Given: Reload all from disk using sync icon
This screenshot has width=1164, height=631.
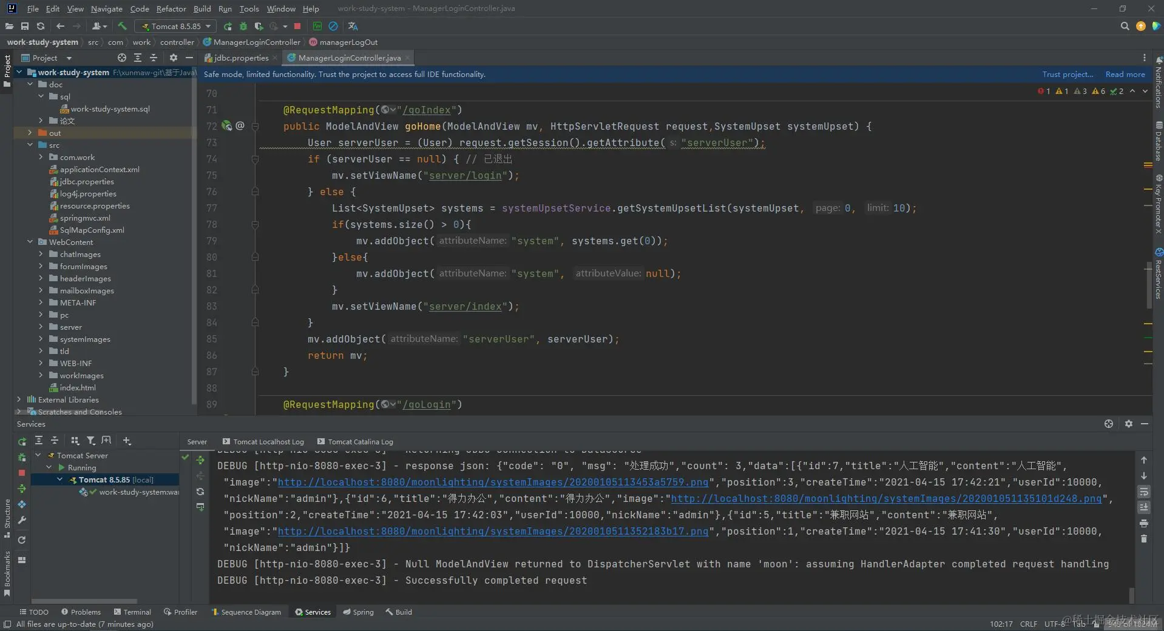Looking at the screenshot, I should pos(41,26).
